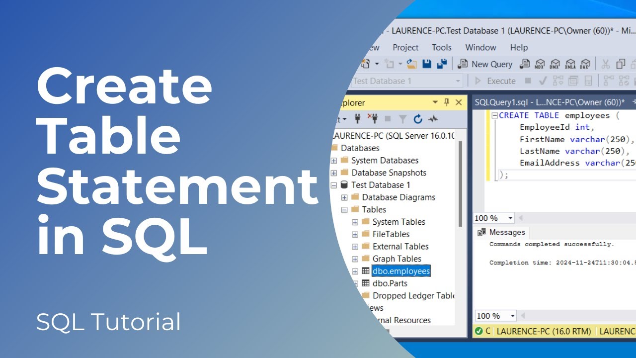Select the Dropped Ledger Tables folder
This screenshot has width=636, height=358.
coord(413,296)
